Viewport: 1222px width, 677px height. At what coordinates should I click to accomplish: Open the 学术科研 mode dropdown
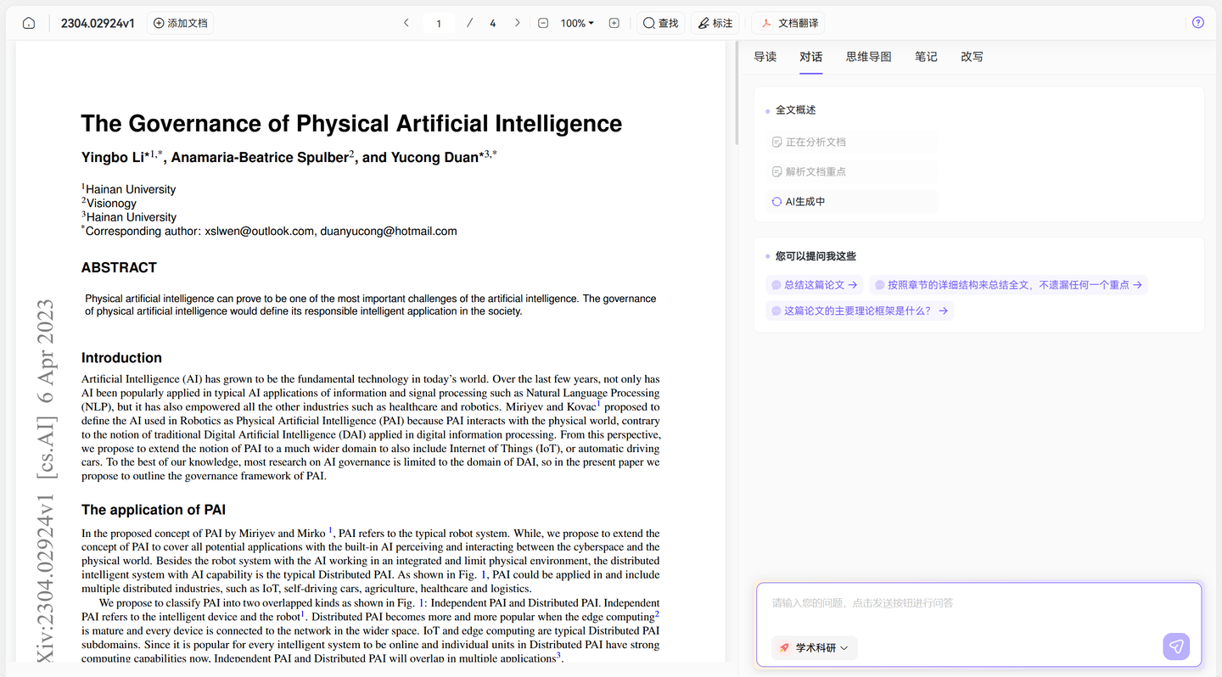(x=815, y=647)
